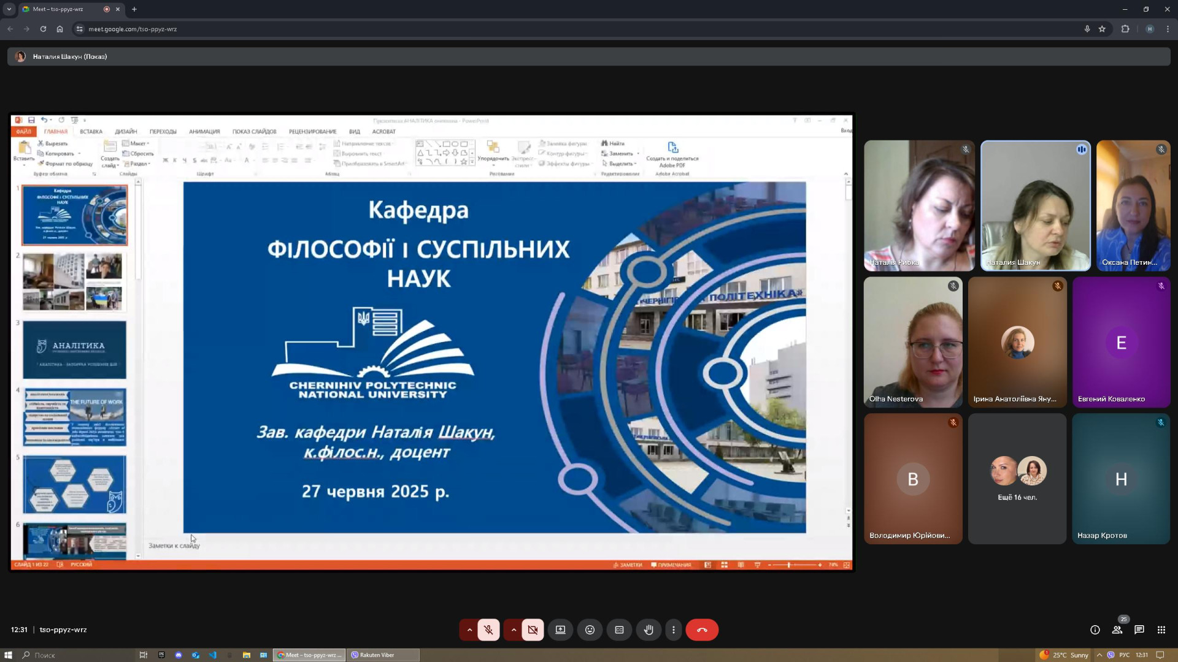Open more options three-dot menu in Meet
This screenshot has width=1178, height=662.
[673, 630]
